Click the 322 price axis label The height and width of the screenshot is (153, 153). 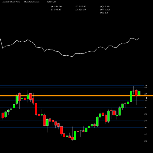(x=146, y=101)
